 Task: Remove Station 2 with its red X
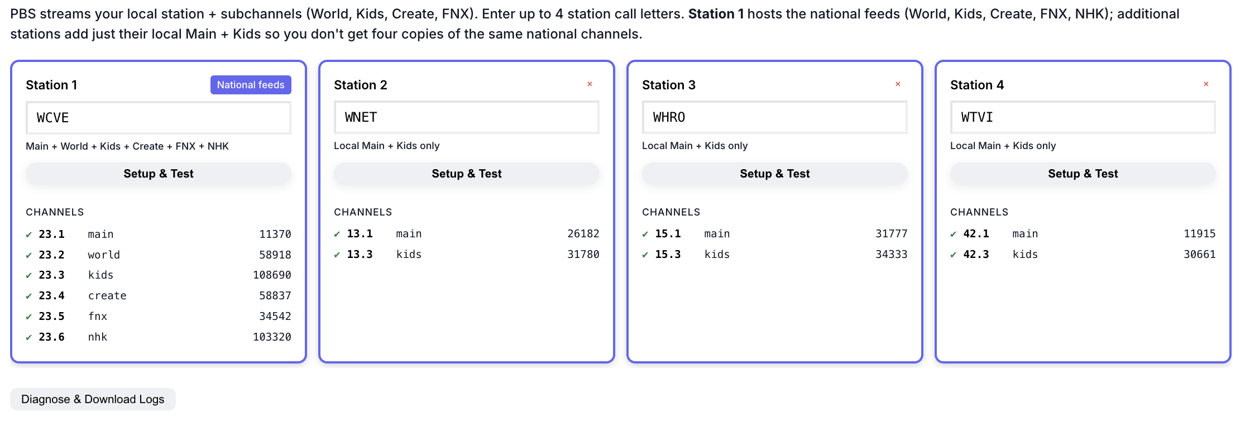click(590, 84)
